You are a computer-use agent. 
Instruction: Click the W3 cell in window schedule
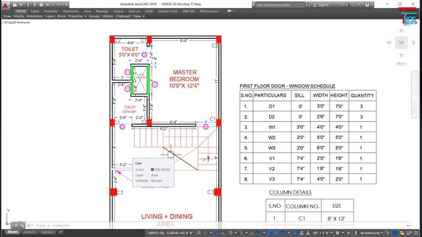click(x=272, y=147)
